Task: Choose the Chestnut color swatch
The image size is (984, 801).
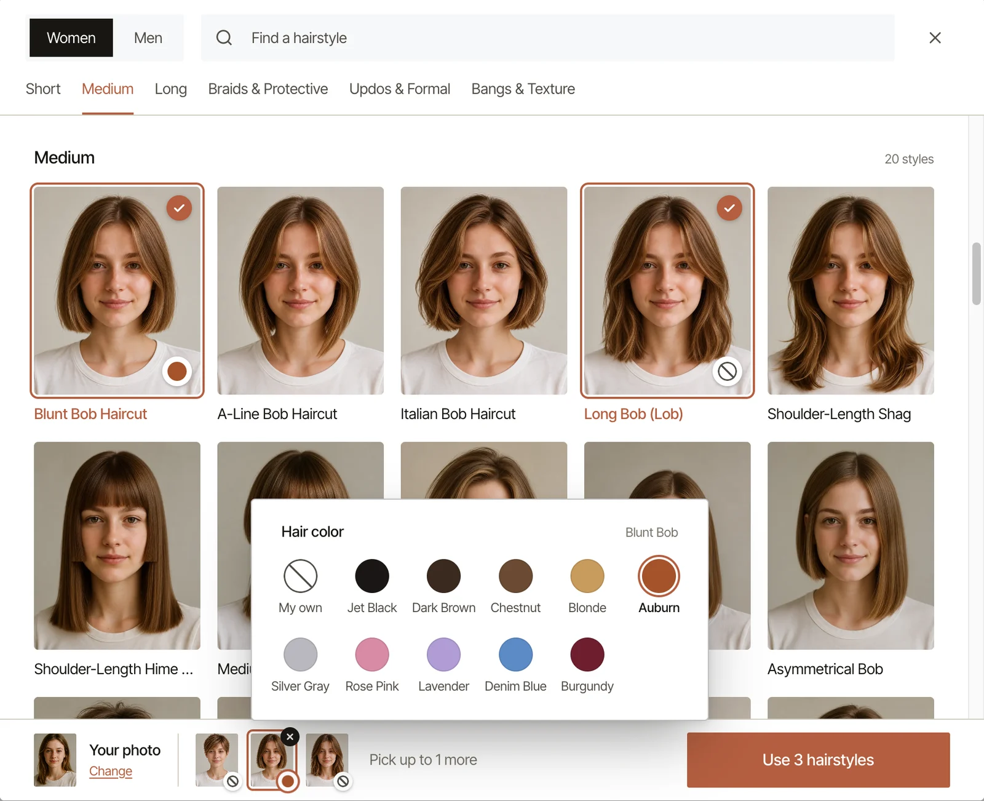Action: [515, 576]
